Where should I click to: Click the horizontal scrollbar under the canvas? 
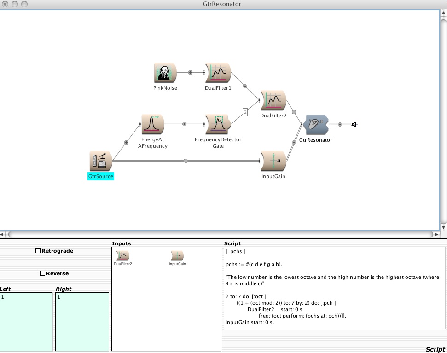point(221,234)
